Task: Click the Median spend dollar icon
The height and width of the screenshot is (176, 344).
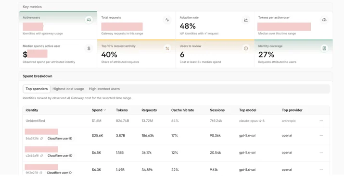Action: point(89,48)
